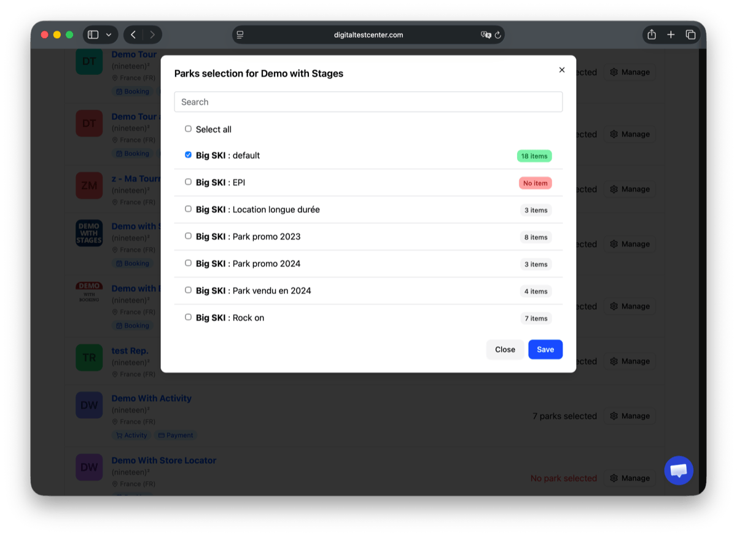Open a new tab with plus icon
The image size is (737, 536).
coord(671,35)
